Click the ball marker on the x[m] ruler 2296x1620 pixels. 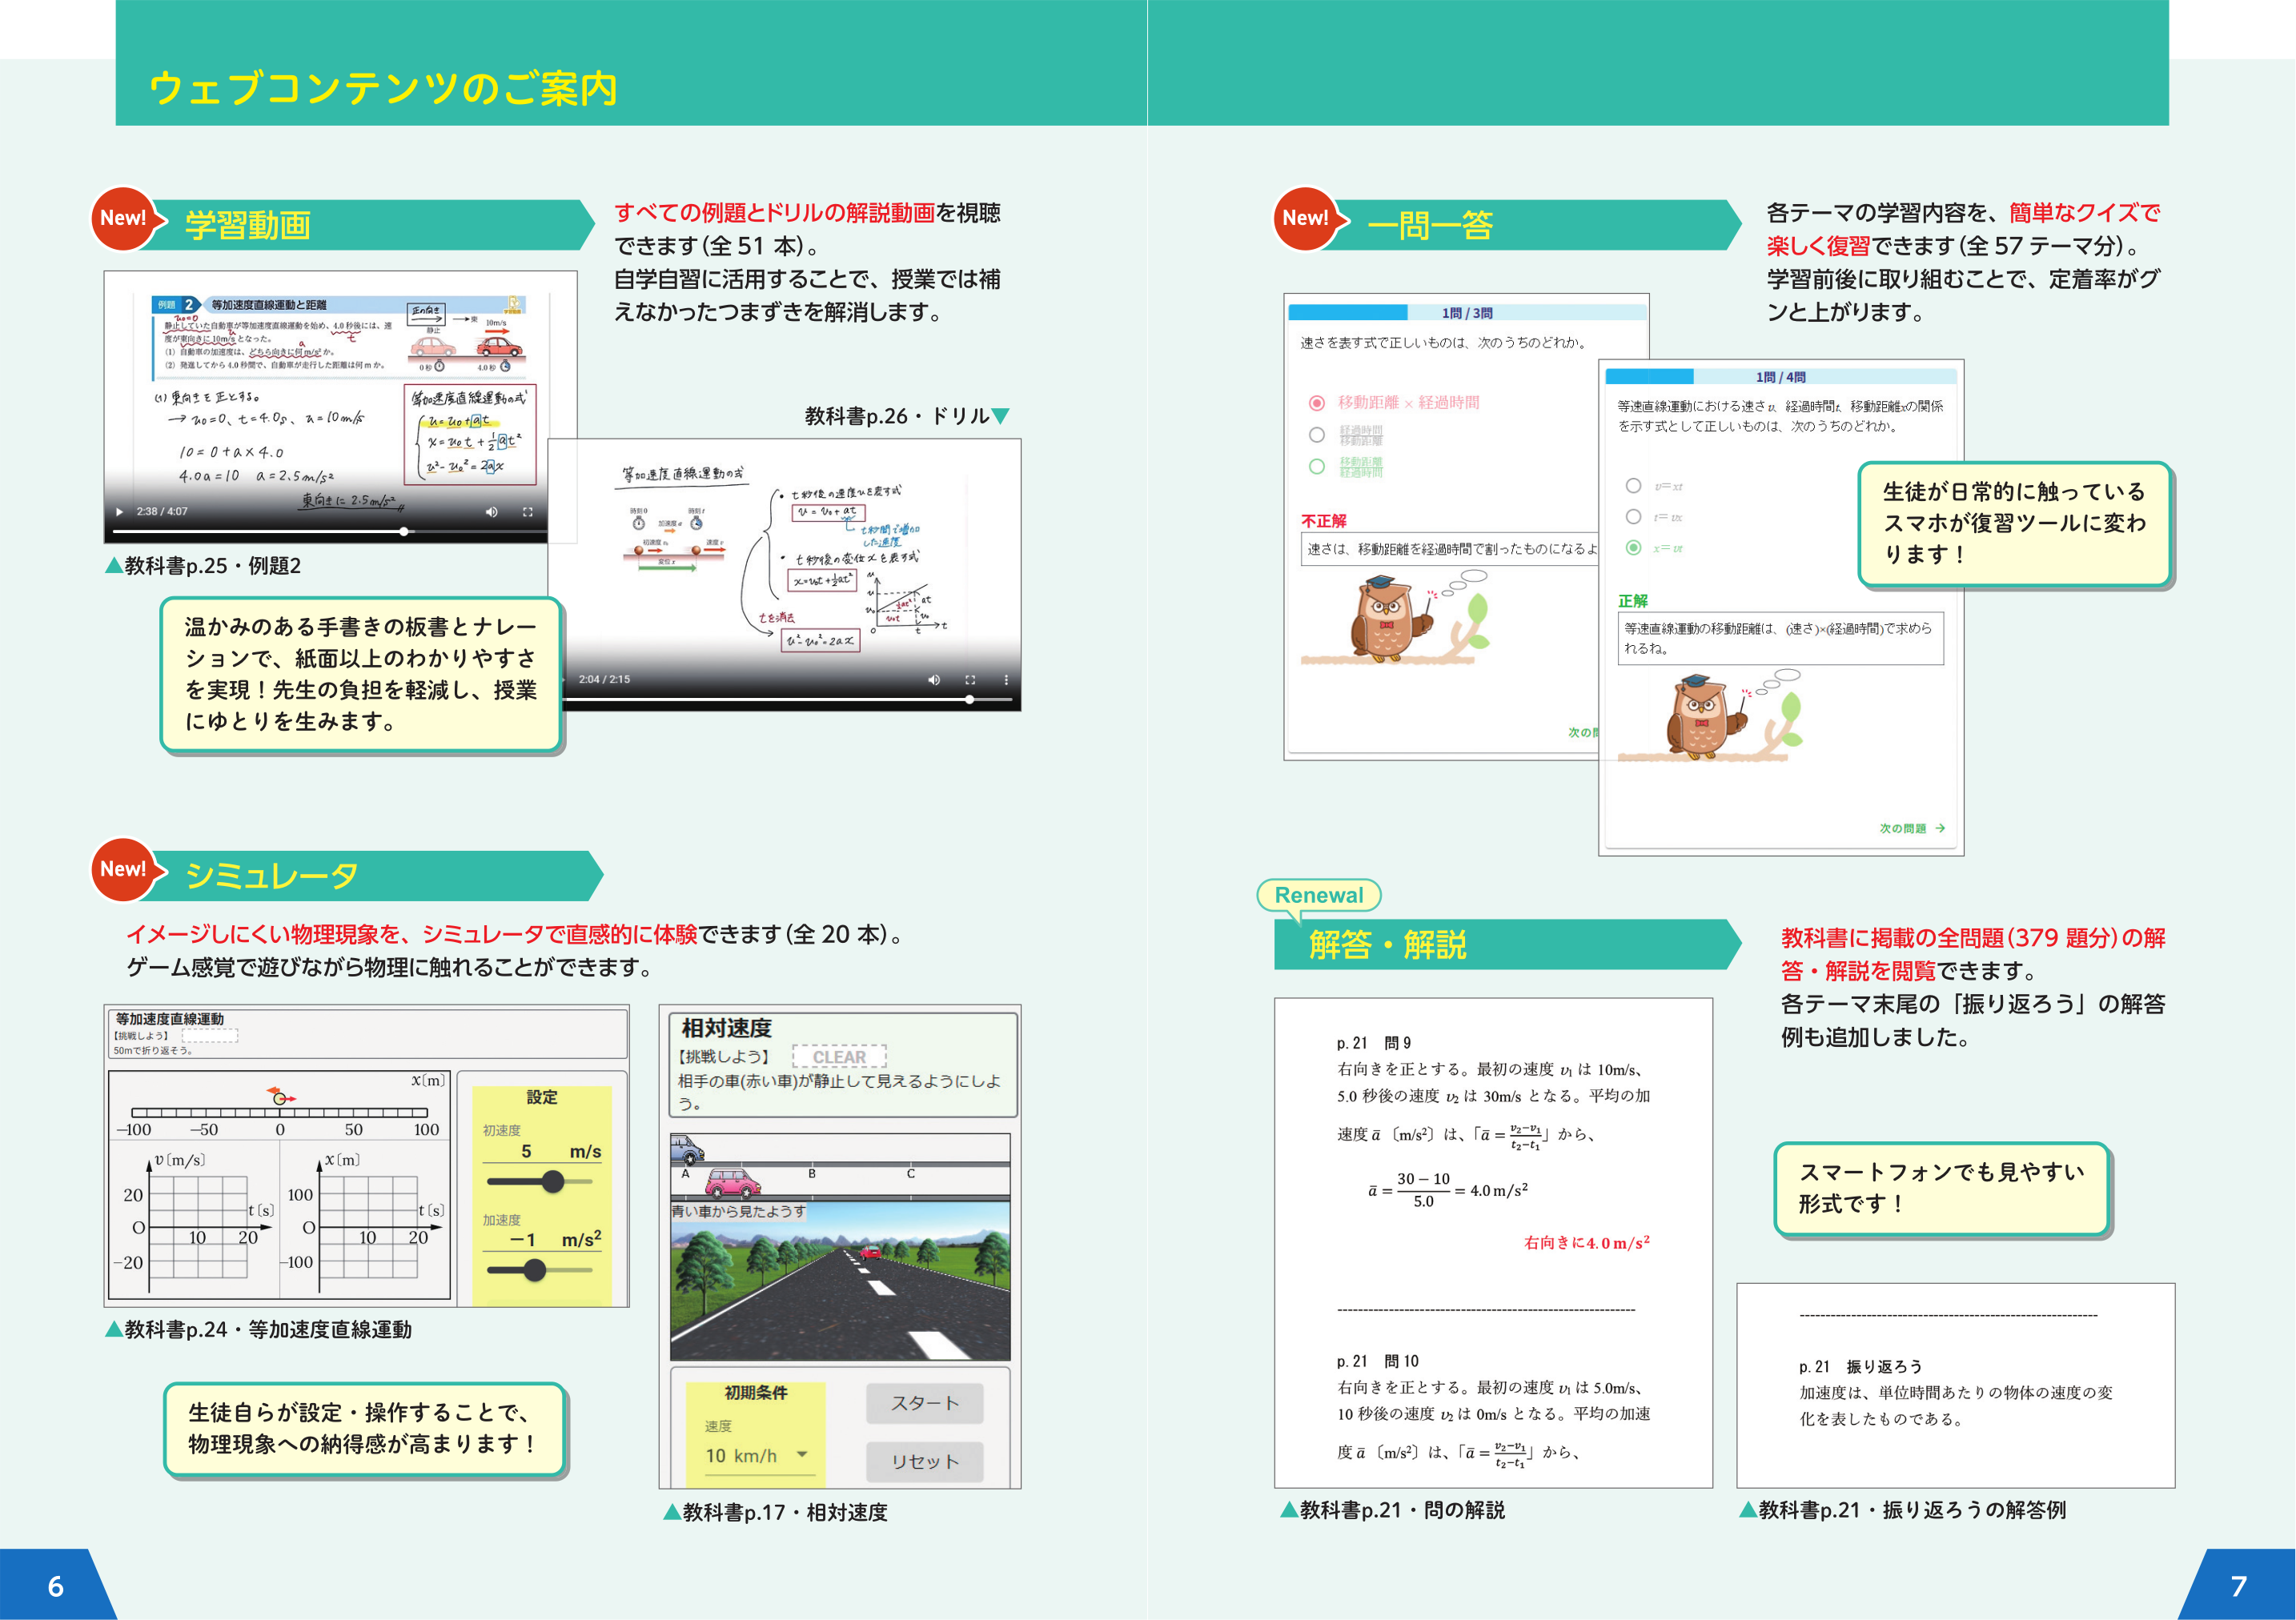[x=281, y=1098]
